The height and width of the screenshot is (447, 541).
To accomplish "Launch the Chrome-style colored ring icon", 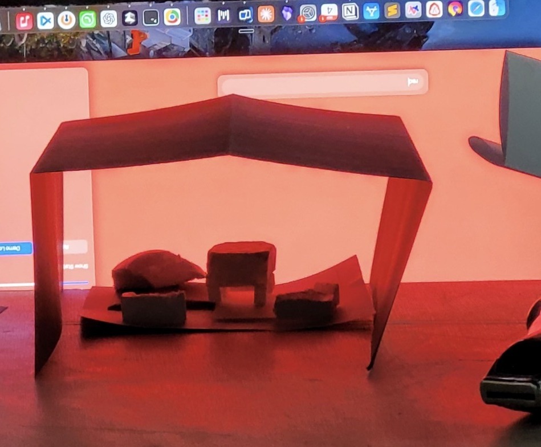I will (x=172, y=17).
